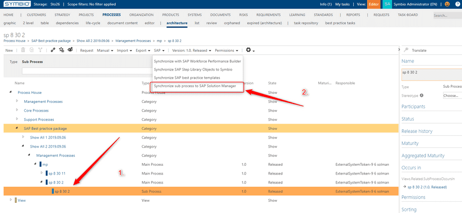Click the Name field containing sp 8 30 2
462x213 pixels.
pos(432,75)
